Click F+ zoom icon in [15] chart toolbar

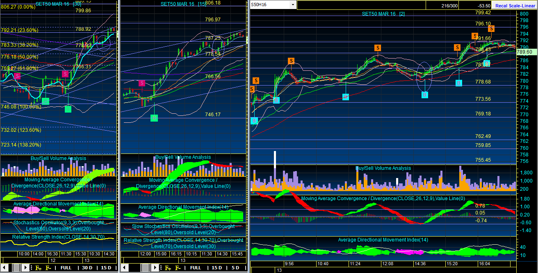point(167,268)
